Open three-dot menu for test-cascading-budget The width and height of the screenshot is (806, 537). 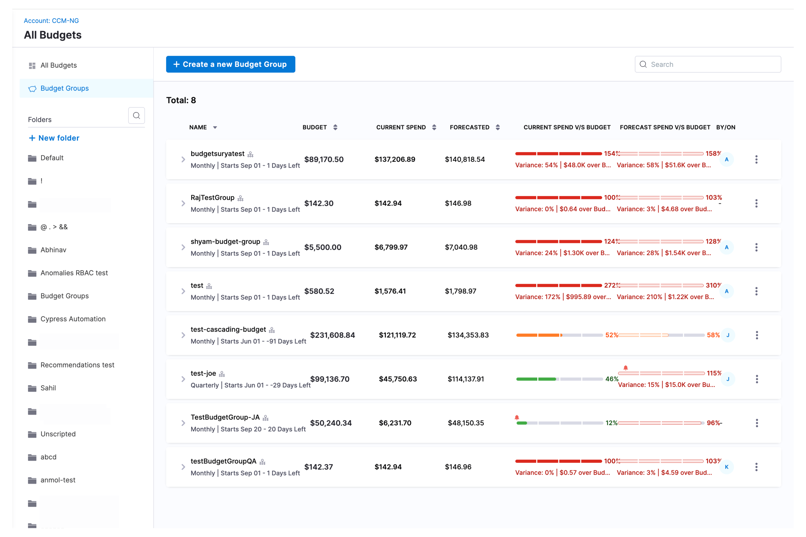(x=757, y=335)
